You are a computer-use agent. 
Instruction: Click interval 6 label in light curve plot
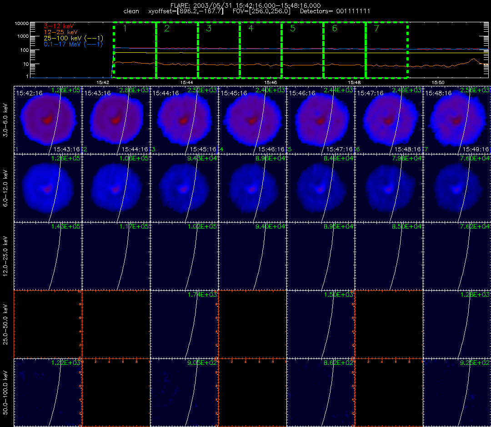[x=335, y=29]
